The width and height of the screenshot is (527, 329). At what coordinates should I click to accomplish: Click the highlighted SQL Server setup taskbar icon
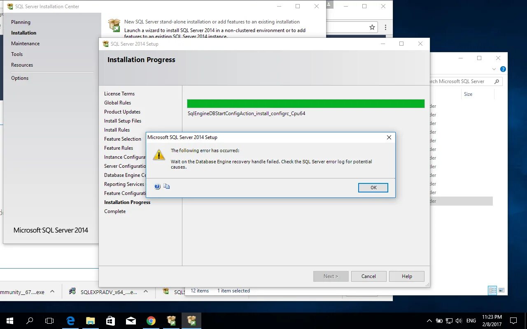[x=191, y=321]
